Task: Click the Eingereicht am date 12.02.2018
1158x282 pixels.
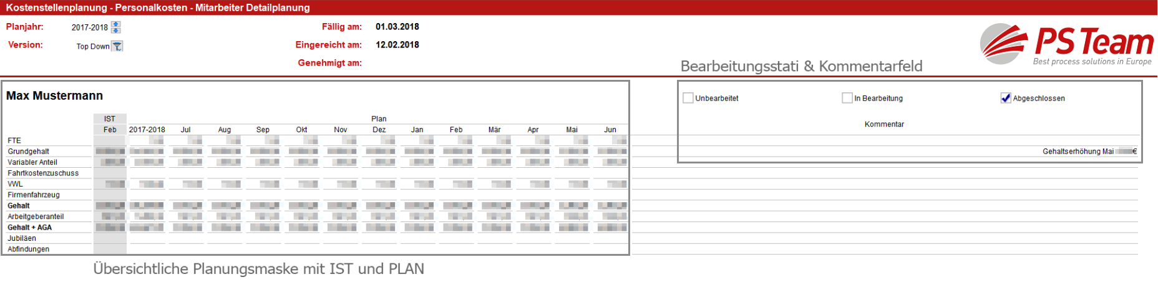Action: (x=397, y=45)
